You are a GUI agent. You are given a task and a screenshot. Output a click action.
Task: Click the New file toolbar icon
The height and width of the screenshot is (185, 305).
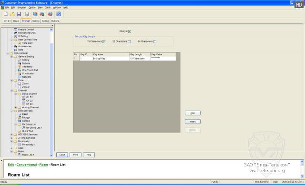point(6,14)
